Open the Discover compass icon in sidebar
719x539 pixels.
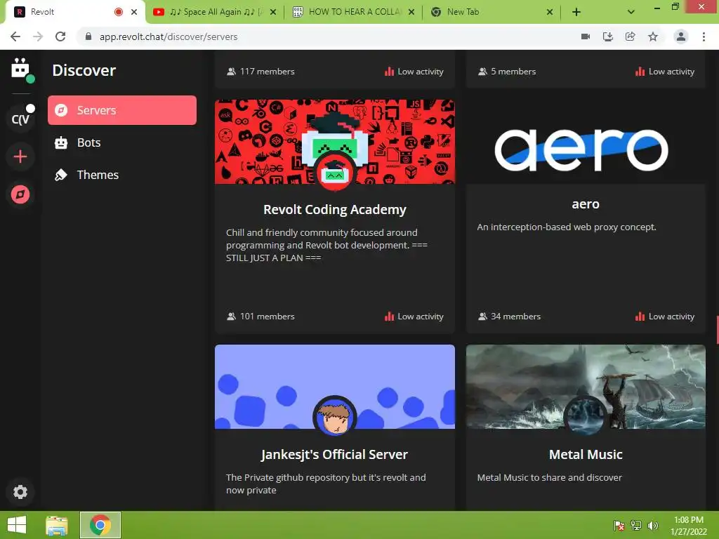coord(20,194)
